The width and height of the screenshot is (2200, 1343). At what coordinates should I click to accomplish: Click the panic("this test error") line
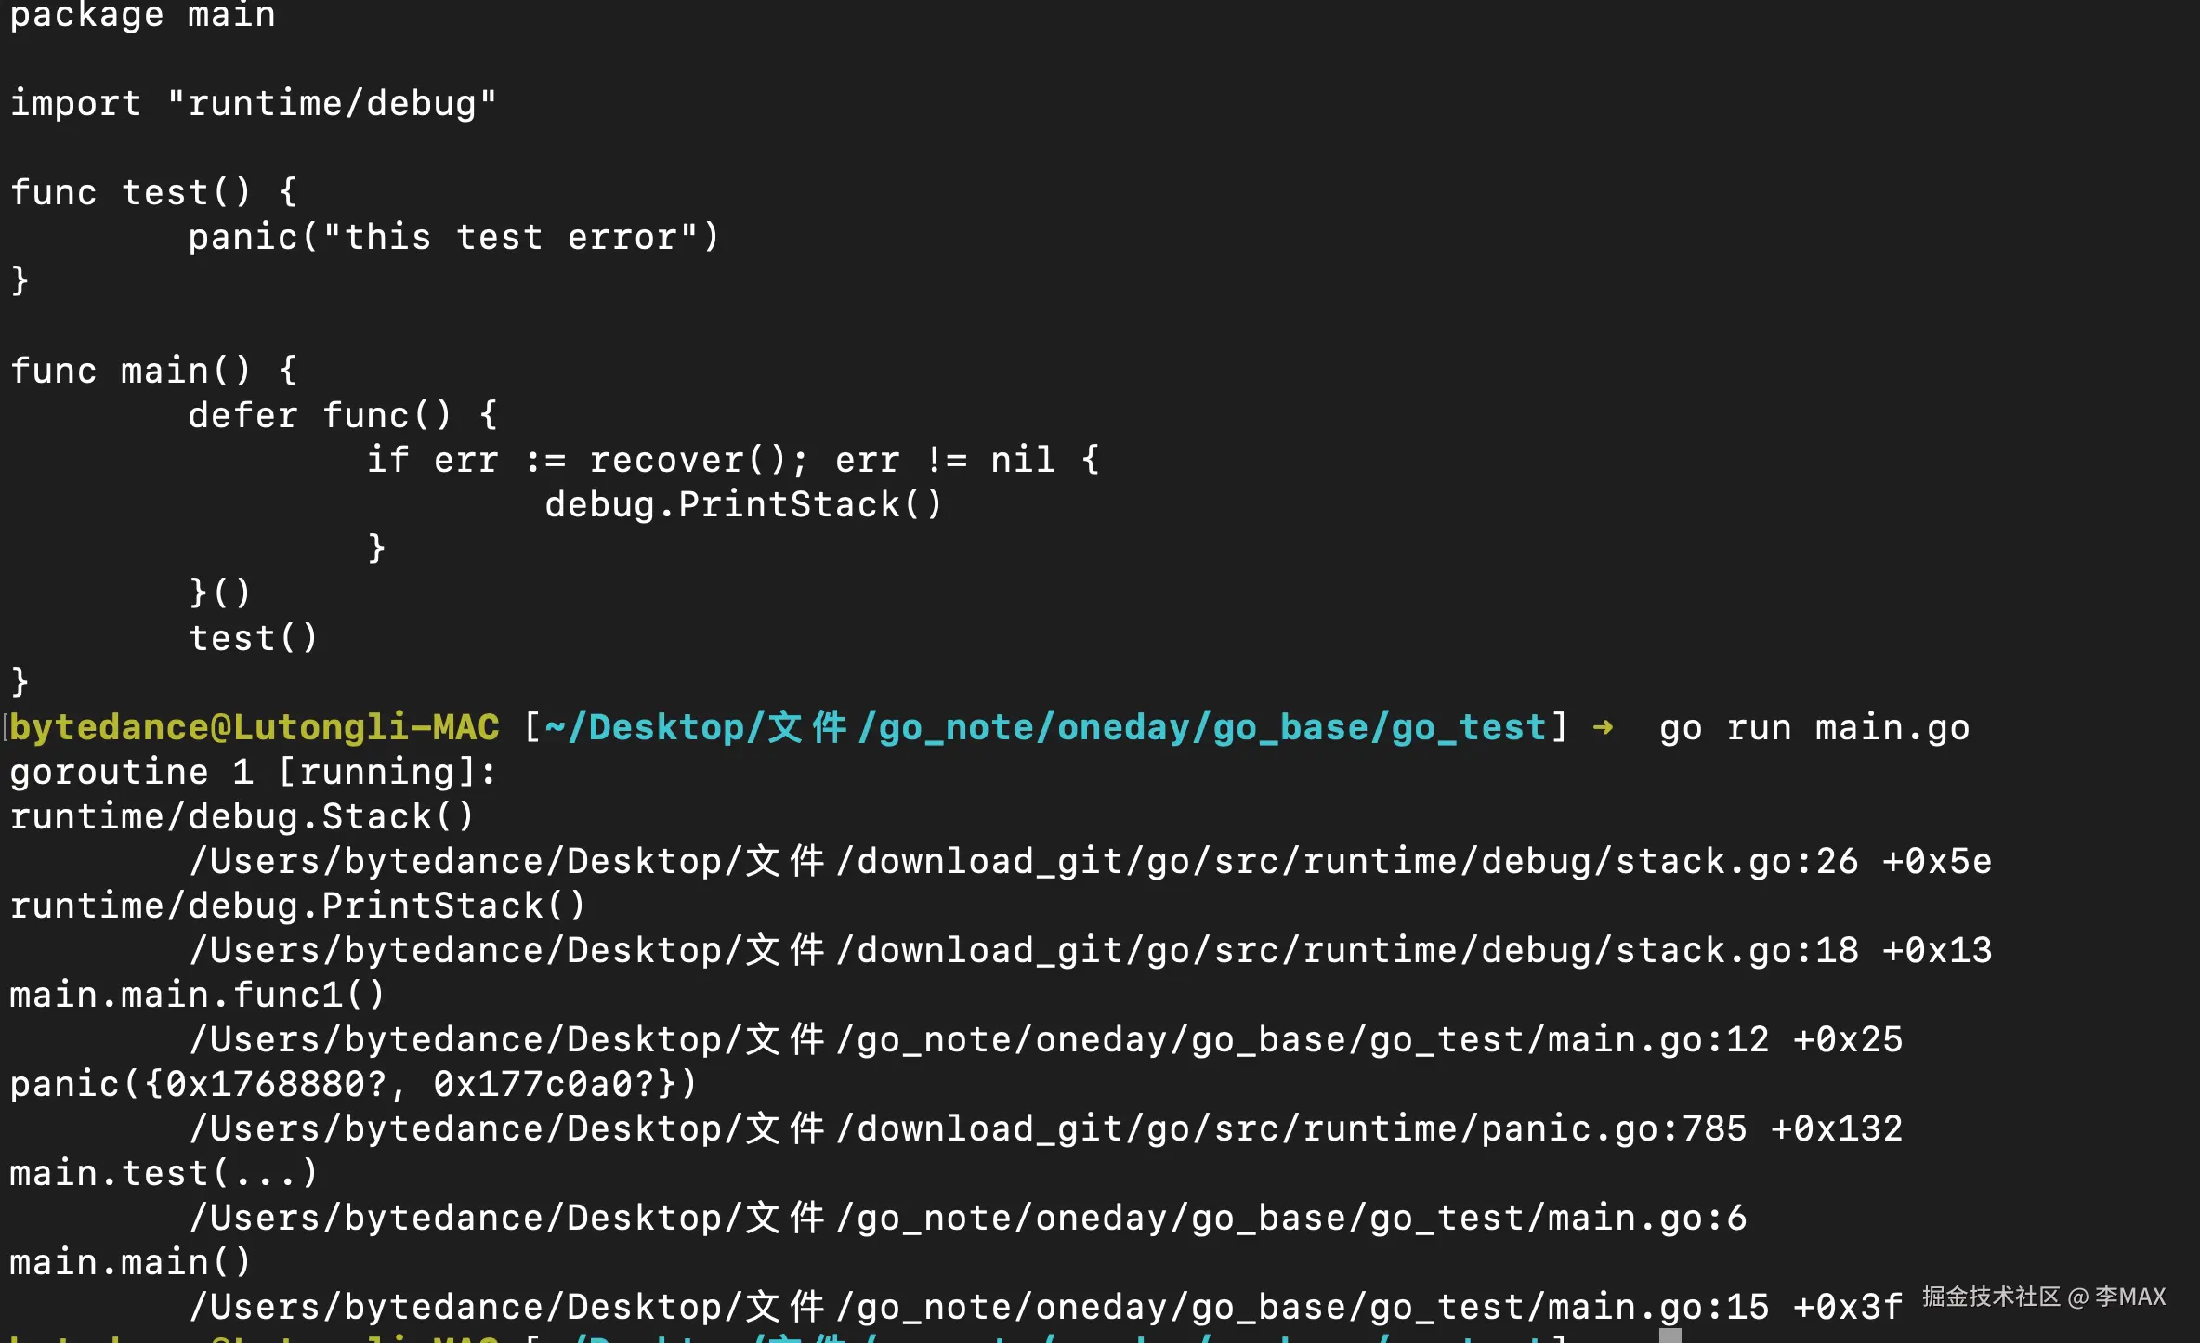click(x=453, y=237)
